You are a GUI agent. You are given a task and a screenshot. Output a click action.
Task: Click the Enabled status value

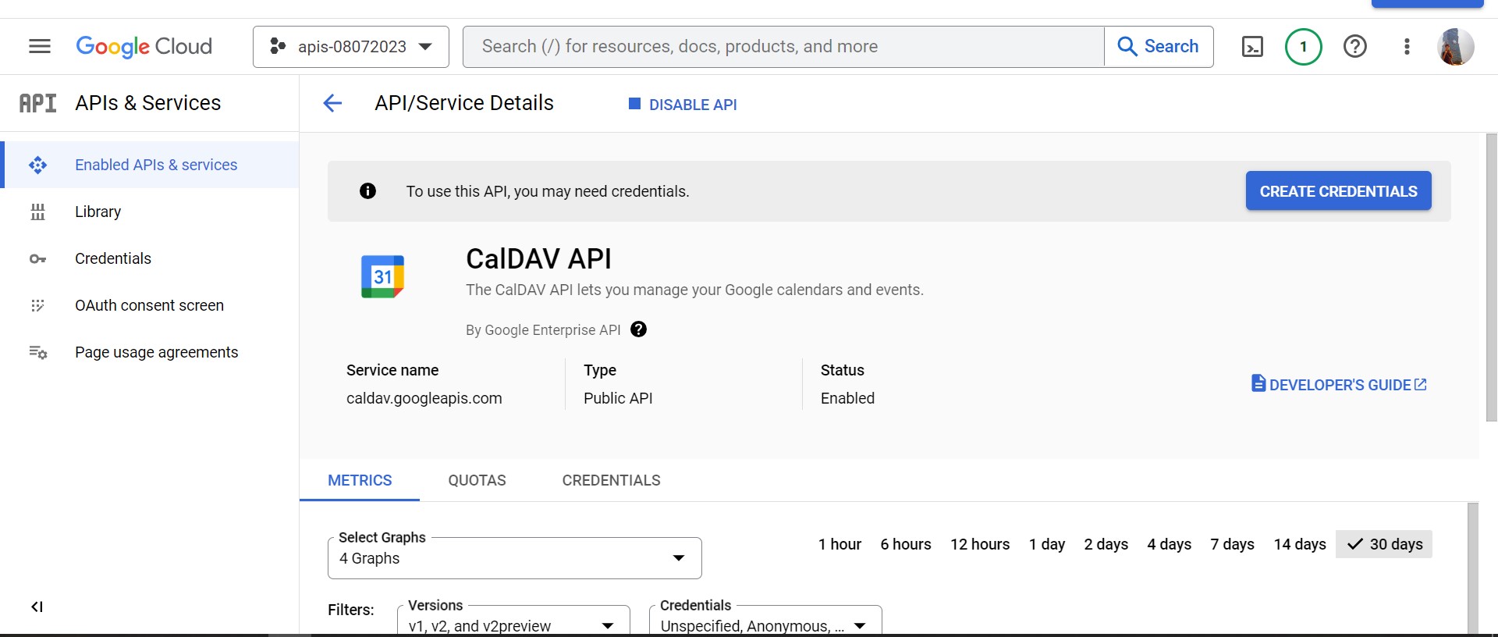pyautogui.click(x=847, y=398)
